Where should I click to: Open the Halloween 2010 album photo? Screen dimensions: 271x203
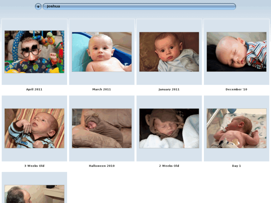coord(102,128)
